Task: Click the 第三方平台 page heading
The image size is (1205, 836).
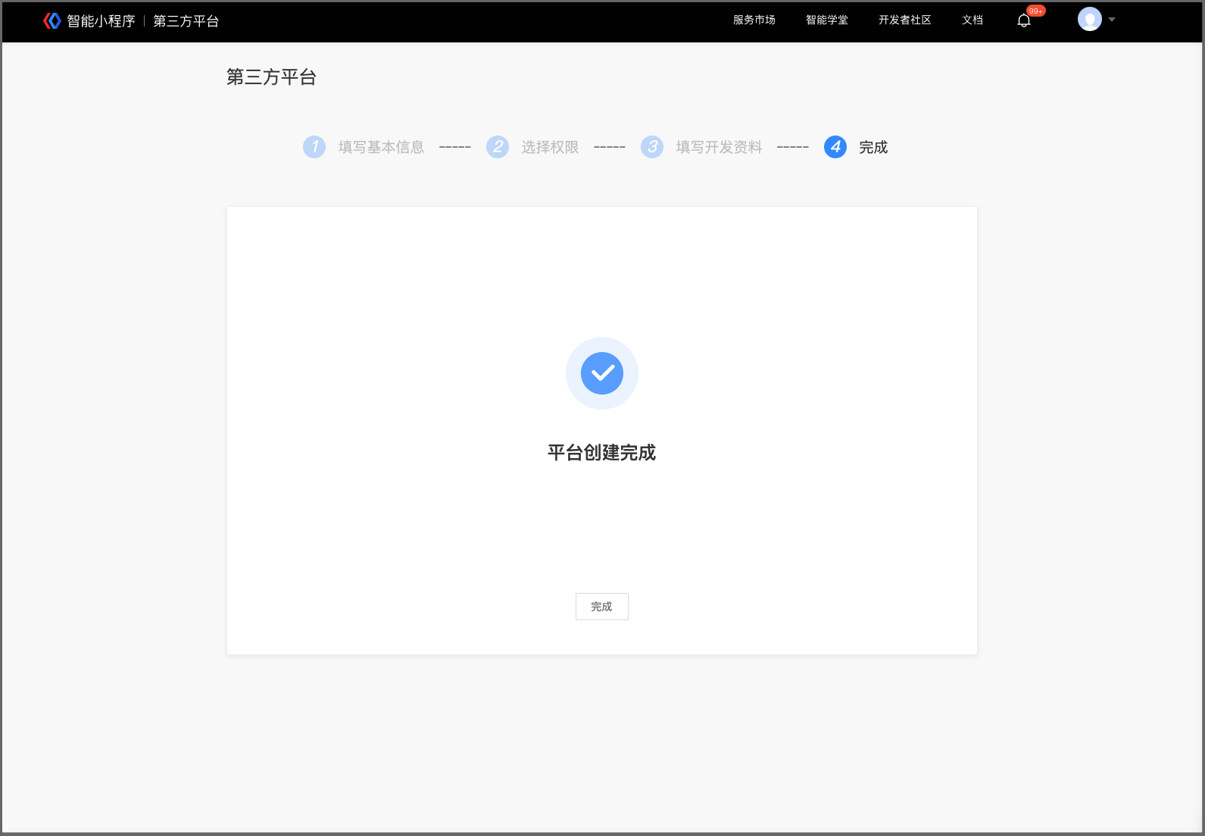Action: tap(271, 77)
